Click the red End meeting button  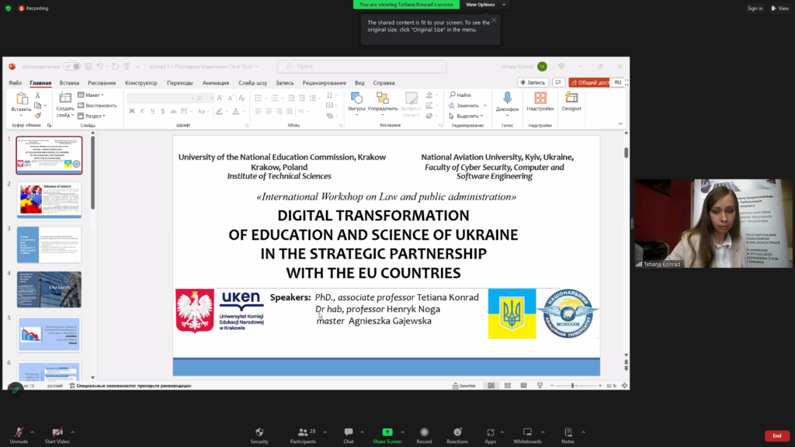click(x=776, y=436)
